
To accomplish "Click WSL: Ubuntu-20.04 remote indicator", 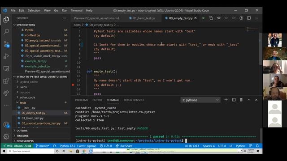I will click(x=17, y=146).
